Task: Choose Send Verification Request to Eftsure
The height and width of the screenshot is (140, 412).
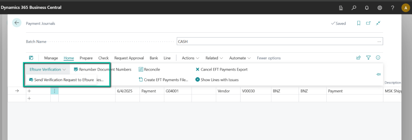Action: (x=61, y=80)
